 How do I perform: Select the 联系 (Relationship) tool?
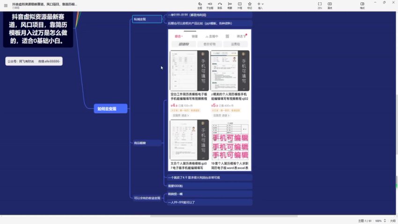pos(220,5)
